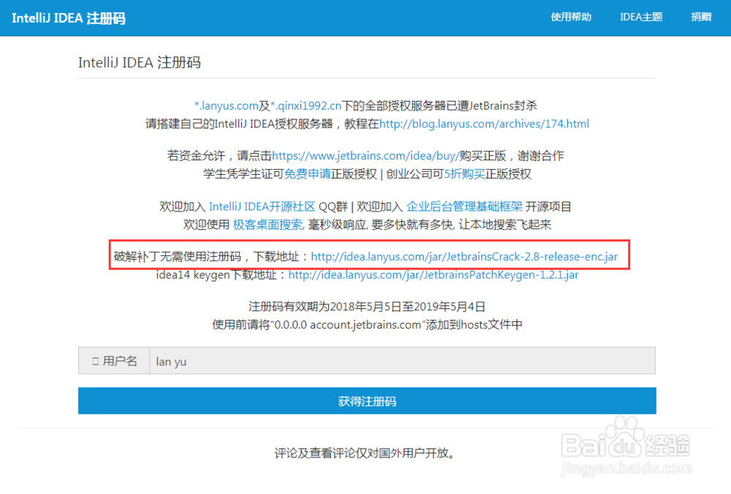Click the 免费申请 student license link
Screen dimensions: 731x494
[307, 174]
